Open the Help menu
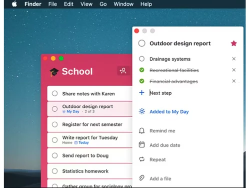Viewport: 250px width, 188px height. [146, 4]
